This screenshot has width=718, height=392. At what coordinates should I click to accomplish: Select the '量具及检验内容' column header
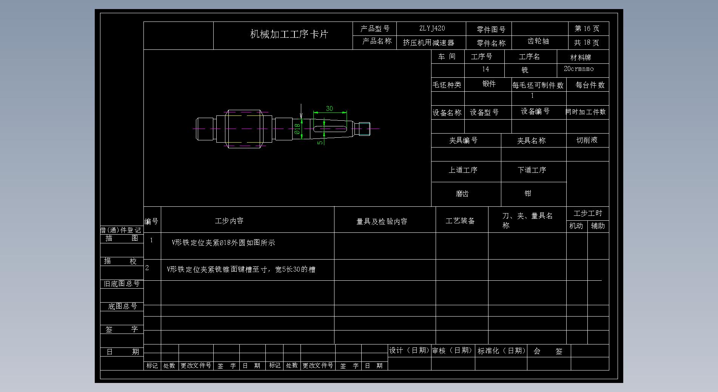tap(382, 221)
